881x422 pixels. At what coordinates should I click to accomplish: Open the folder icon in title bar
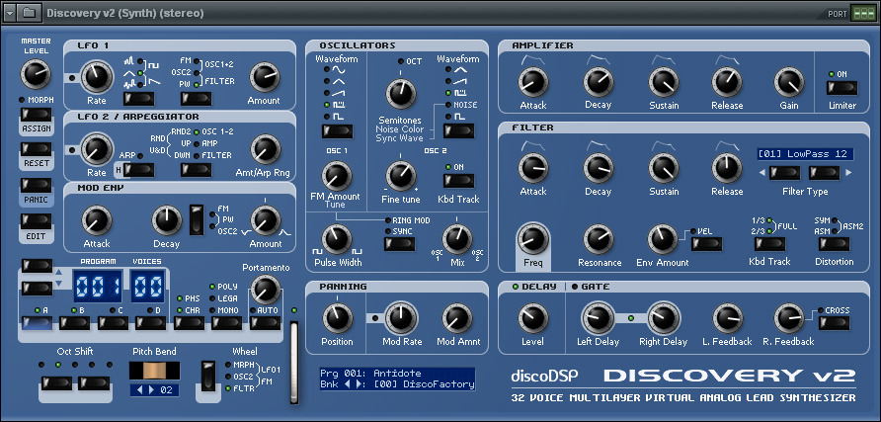click(x=29, y=12)
